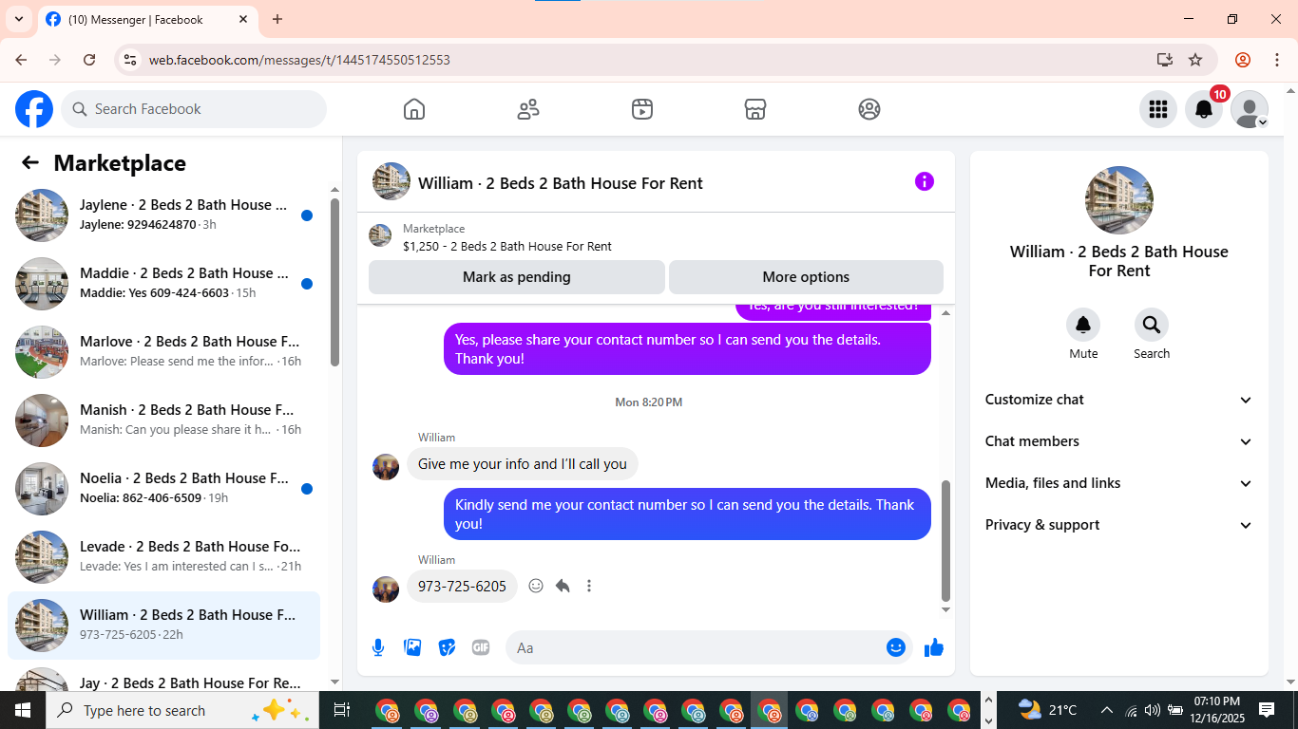
Task: Open the account profile avatar menu
Action: point(1250,109)
